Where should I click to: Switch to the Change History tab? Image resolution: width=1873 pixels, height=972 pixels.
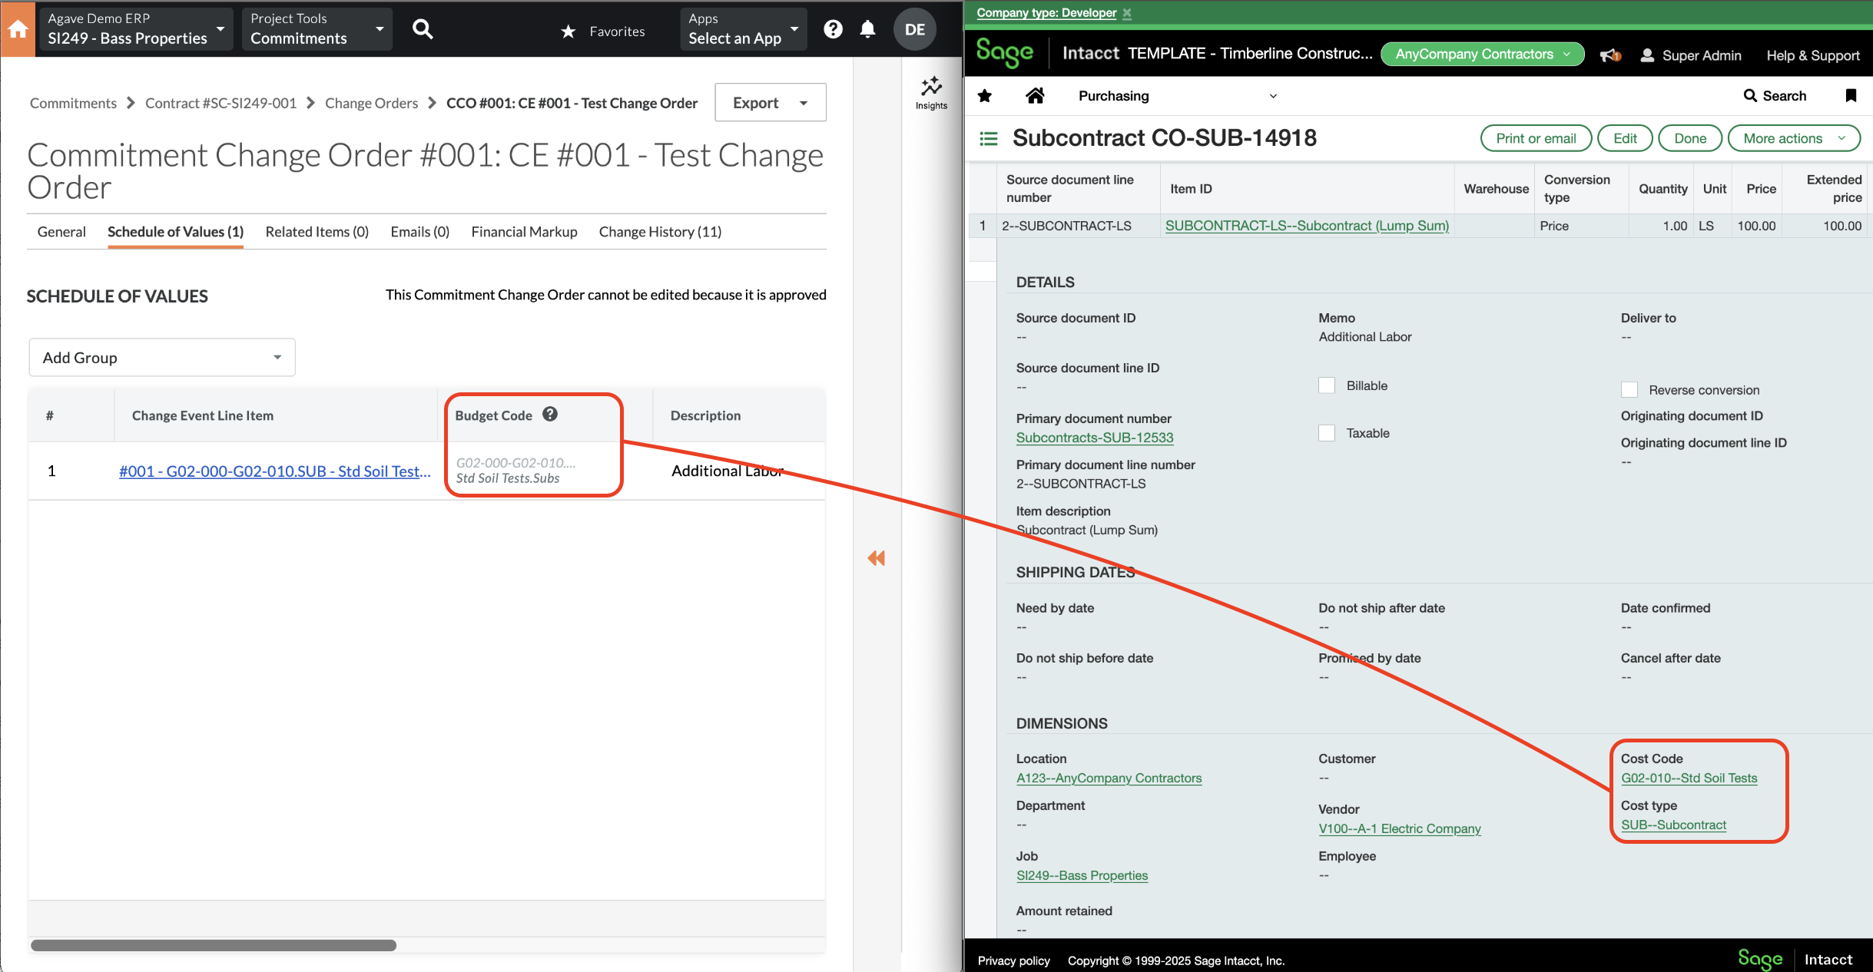point(659,231)
